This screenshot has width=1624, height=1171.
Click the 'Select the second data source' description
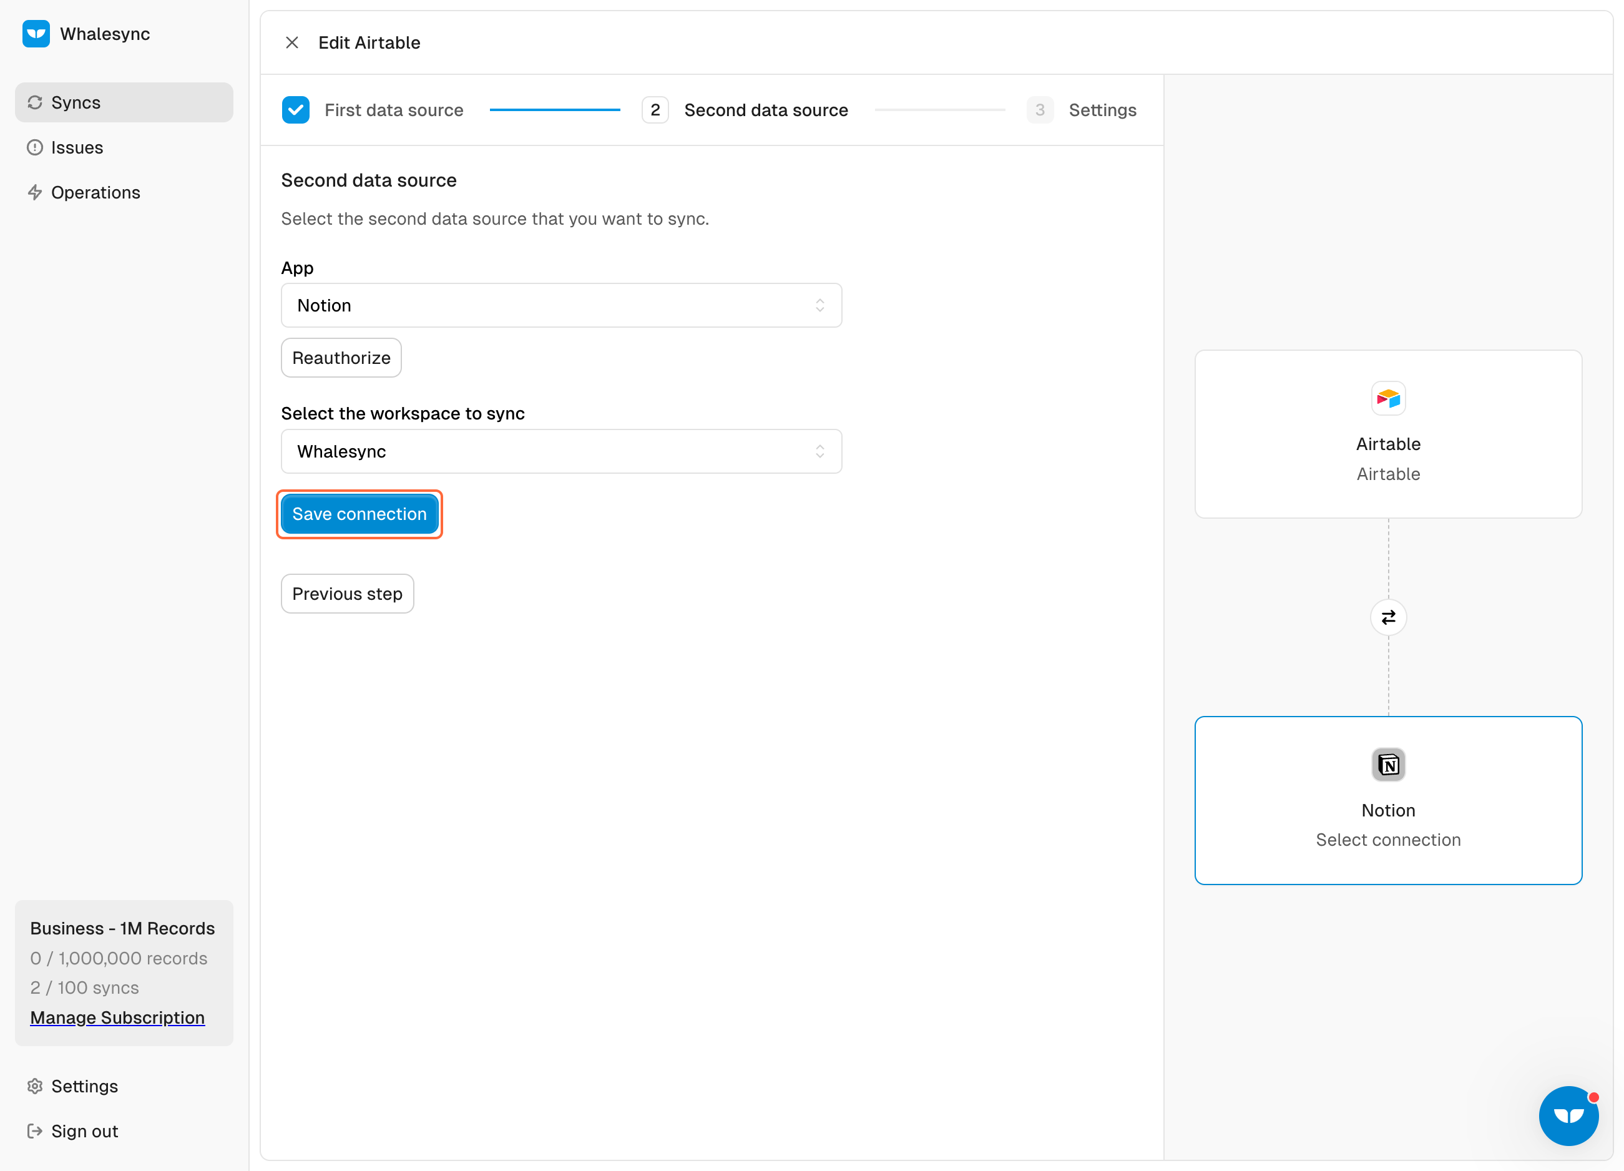click(x=495, y=219)
